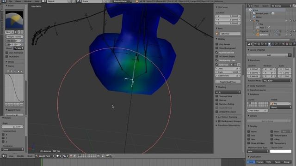Screen dimensions: 296x166
Task: Open the properties editor type selector
Action: (250, 44)
